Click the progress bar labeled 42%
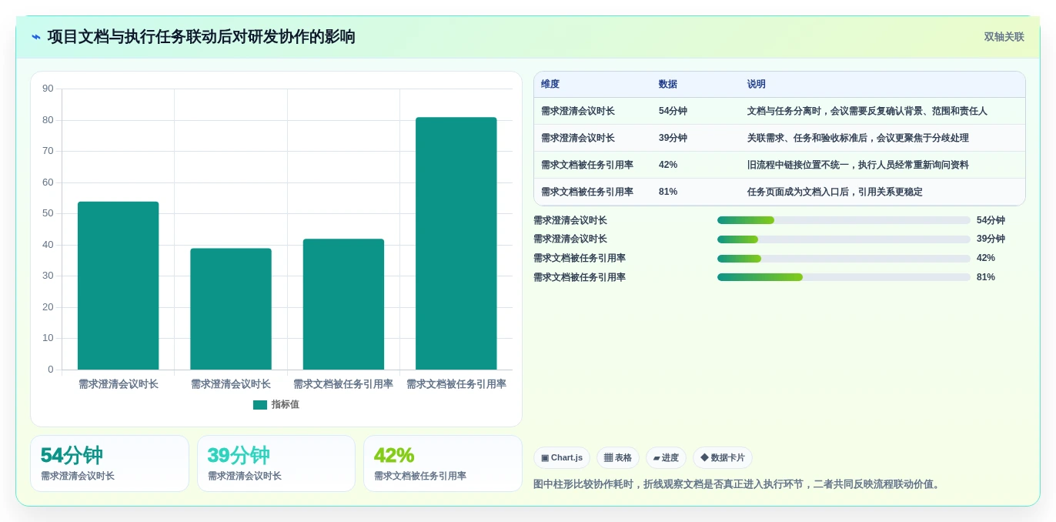Image resolution: width=1056 pixels, height=522 pixels. (844, 258)
